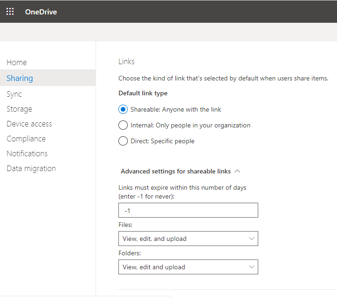Open Notifications in the sidebar
The image size is (337, 299).
[x=27, y=153]
